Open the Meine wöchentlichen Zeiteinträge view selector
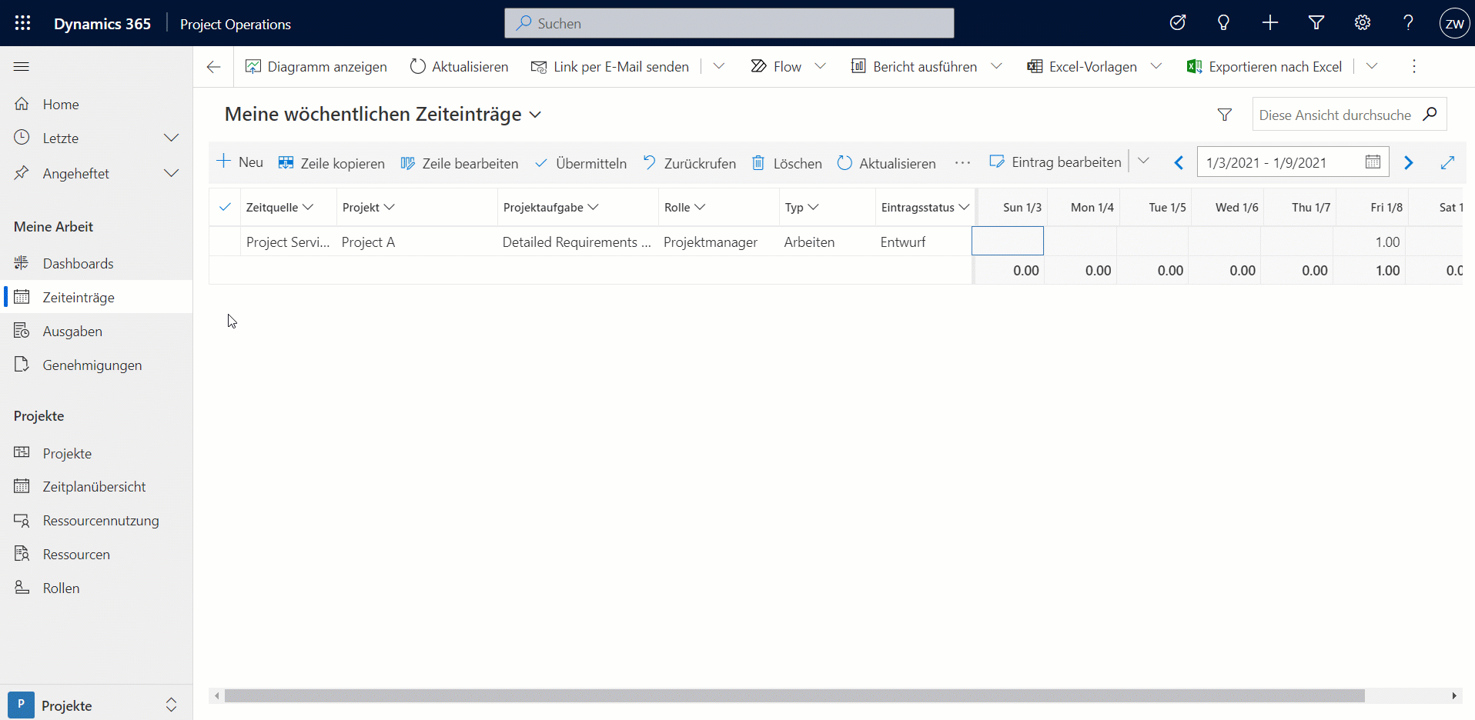Image resolution: width=1475 pixels, height=720 pixels. [x=383, y=115]
